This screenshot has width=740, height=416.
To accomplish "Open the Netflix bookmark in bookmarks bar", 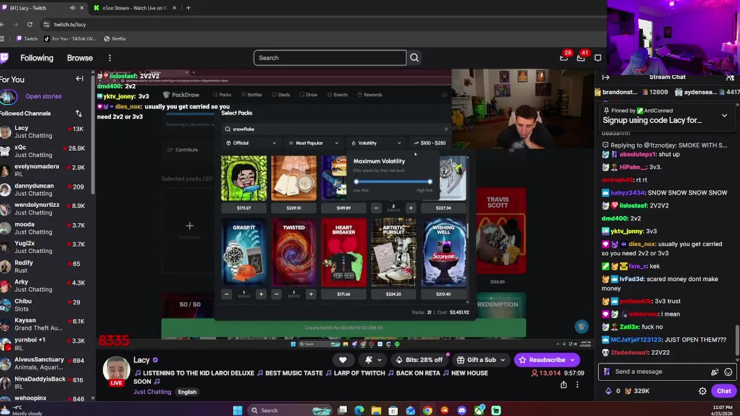I will 114,39.
